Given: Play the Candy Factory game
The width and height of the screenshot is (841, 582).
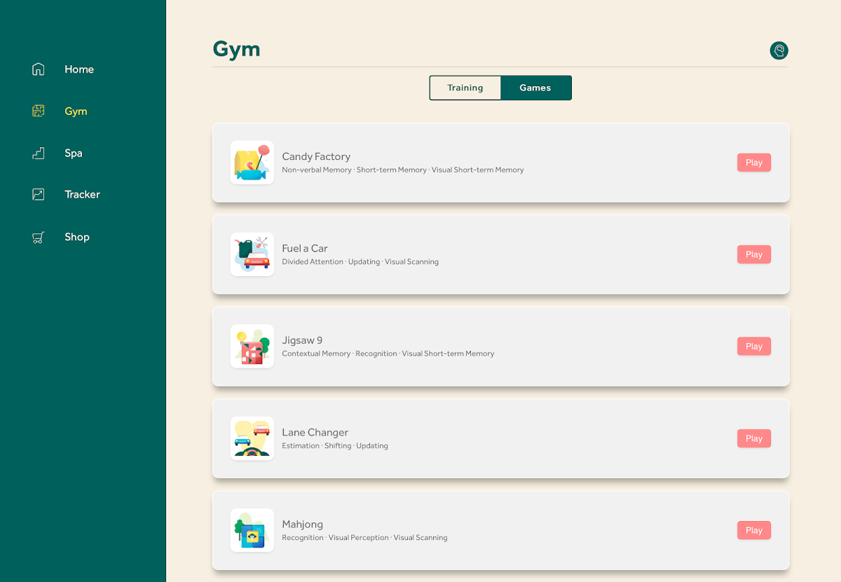Looking at the screenshot, I should (x=754, y=163).
